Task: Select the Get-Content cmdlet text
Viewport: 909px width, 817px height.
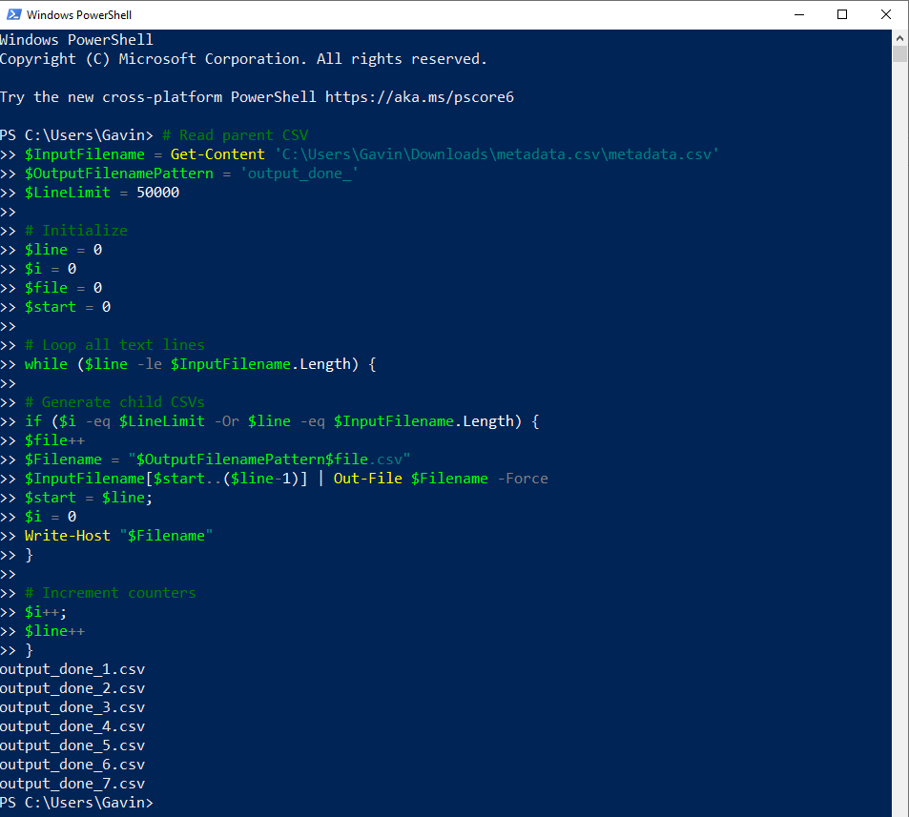Action: [x=217, y=153]
